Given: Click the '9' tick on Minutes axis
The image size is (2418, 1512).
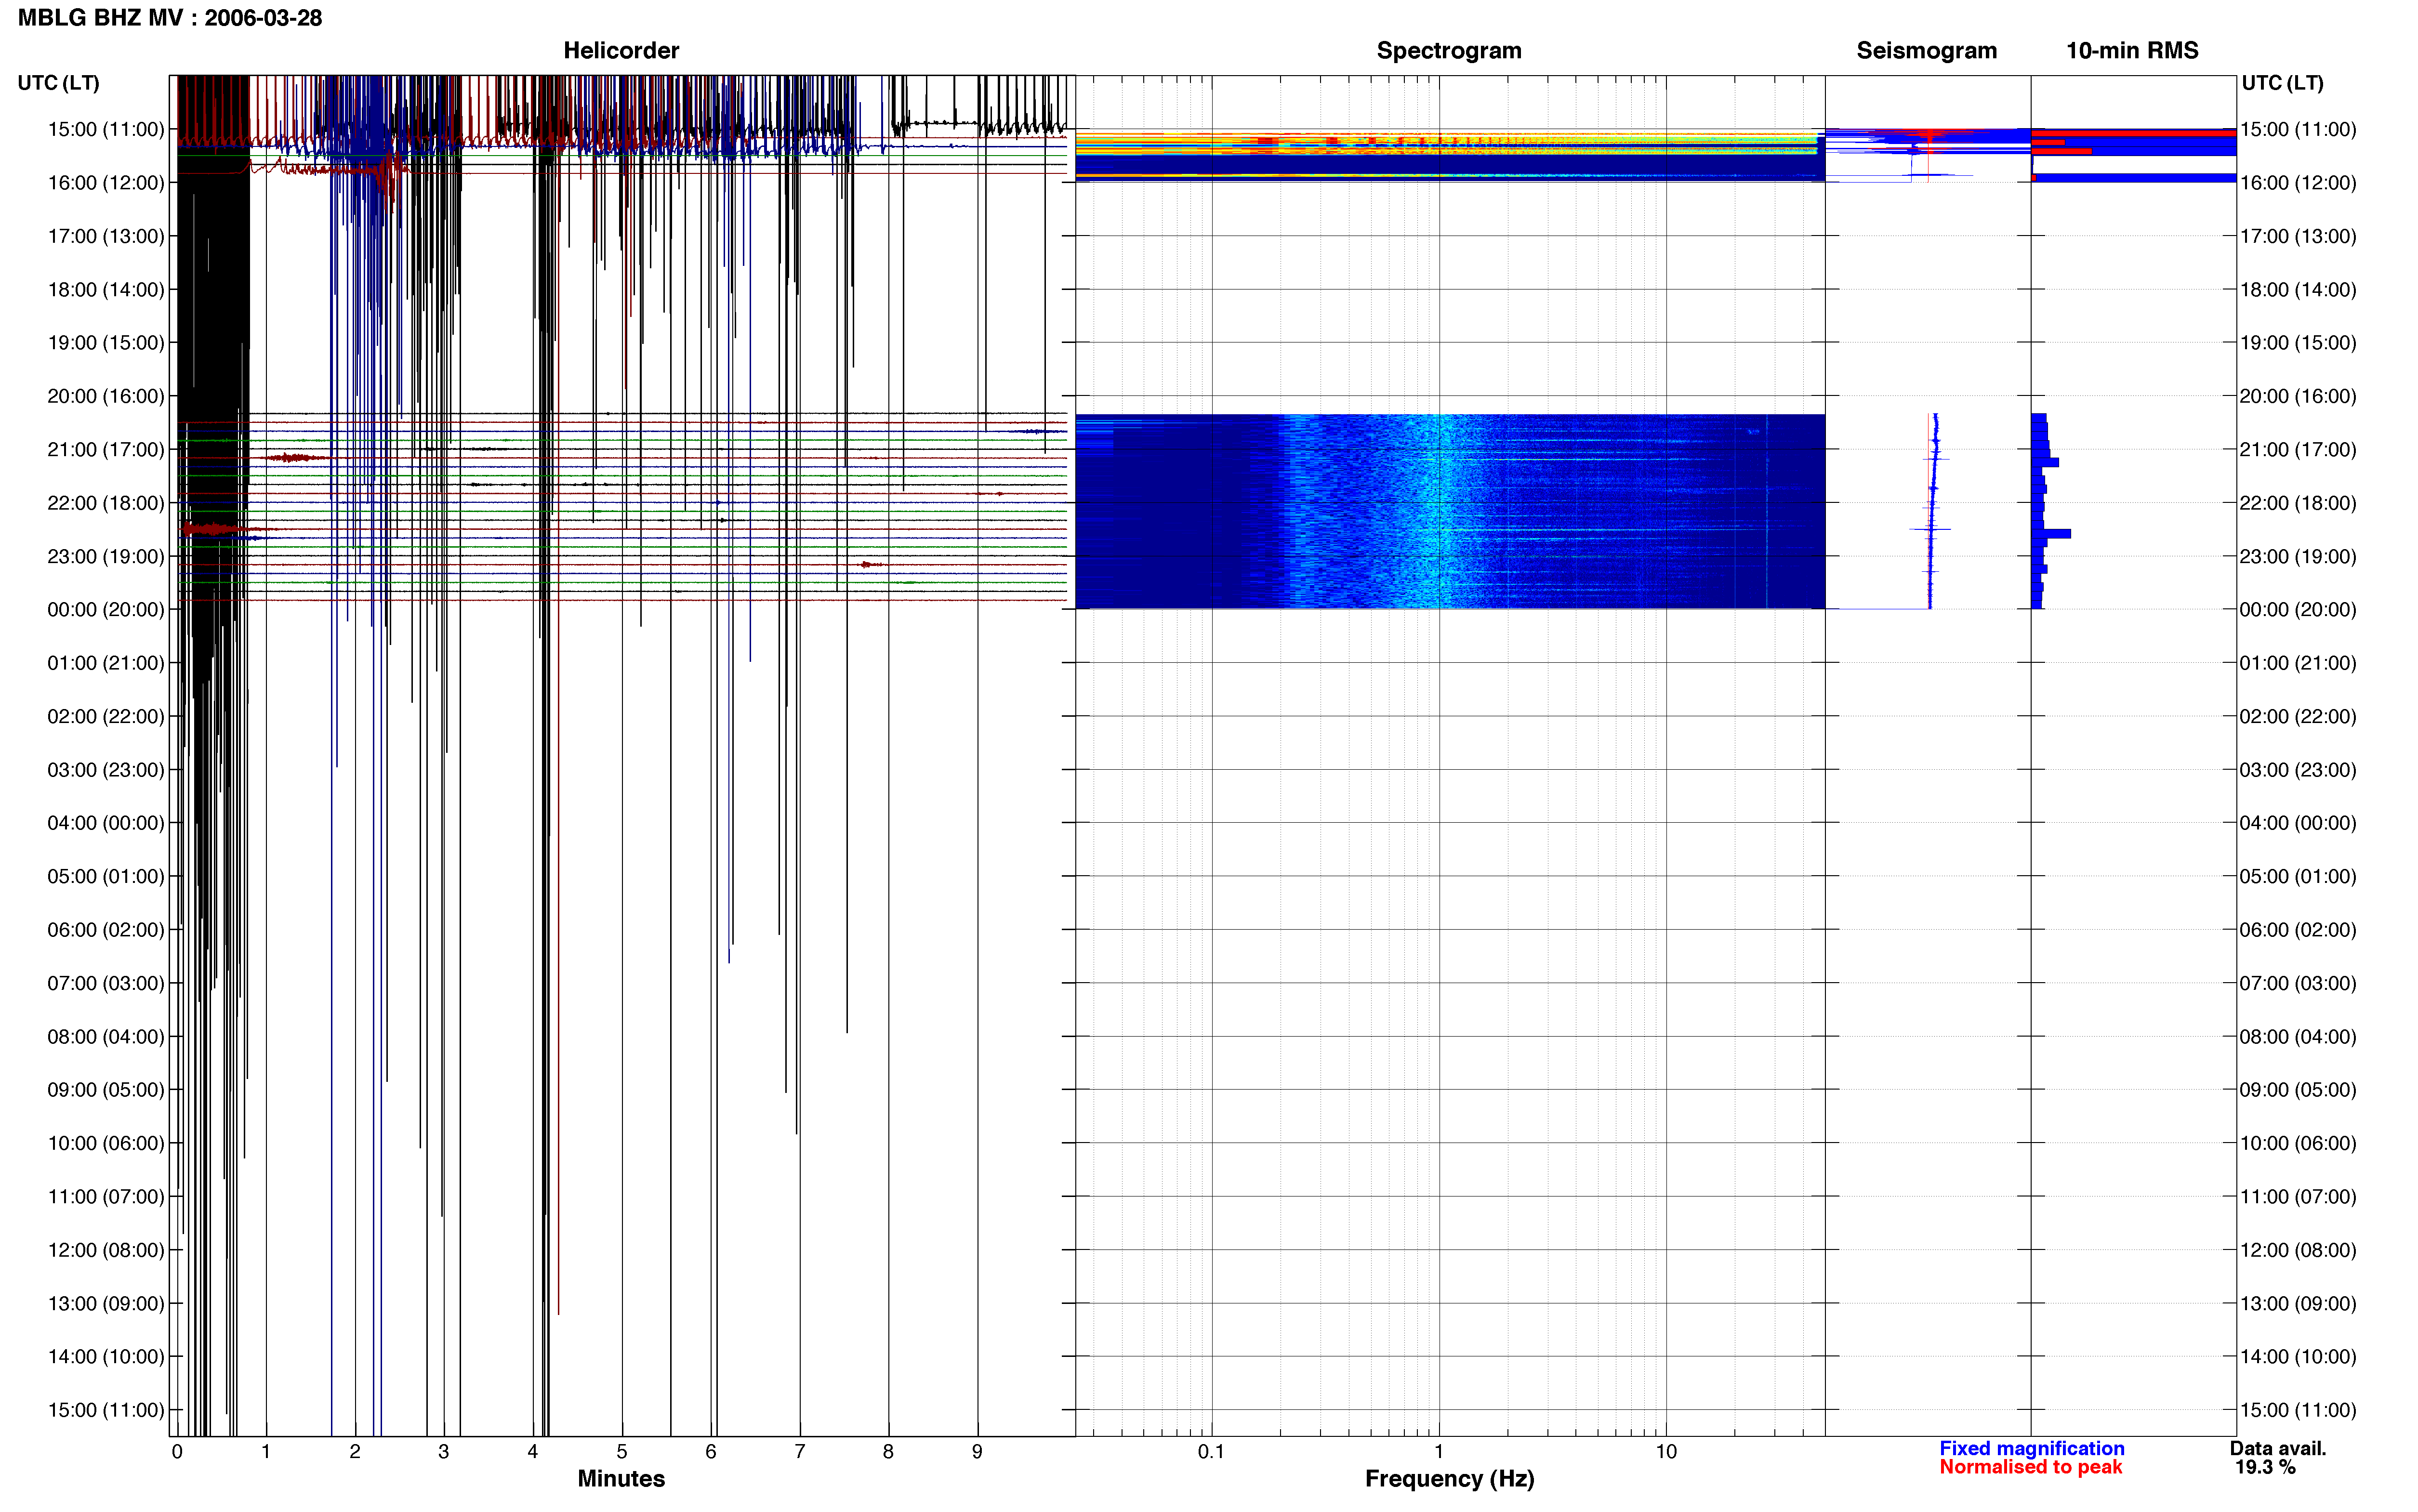Looking at the screenshot, I should tap(977, 1451).
